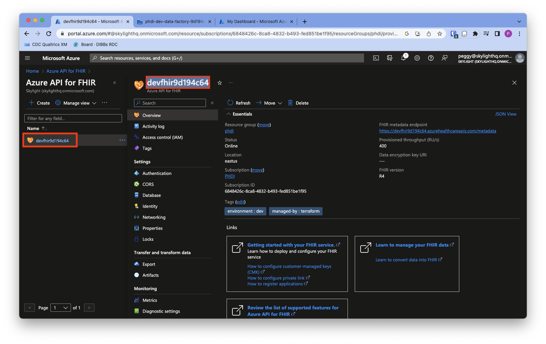The height and width of the screenshot is (344, 546).
Task: Open the PHDI subscription link
Action: pos(230,176)
